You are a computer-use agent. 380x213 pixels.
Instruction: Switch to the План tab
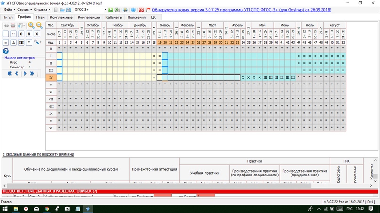(40, 17)
